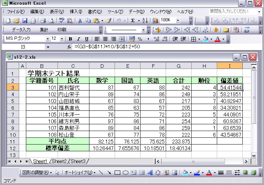The width and height of the screenshot is (264, 185).
Task: Open the font size dropdown
Action: pos(62,39)
